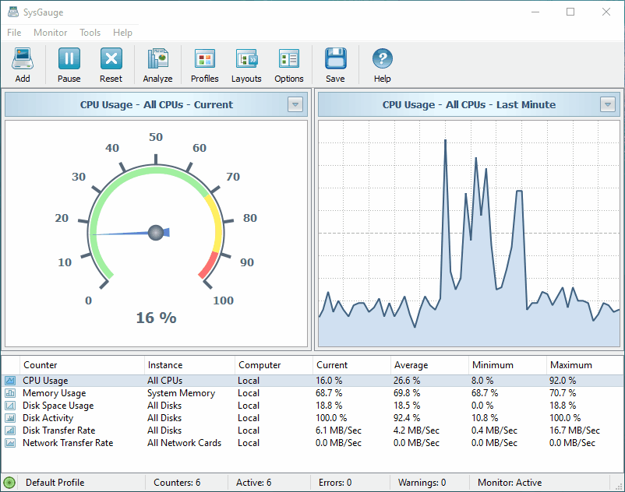The width and height of the screenshot is (625, 492).
Task: Select the CPU Usage counter row
Action: [312, 381]
